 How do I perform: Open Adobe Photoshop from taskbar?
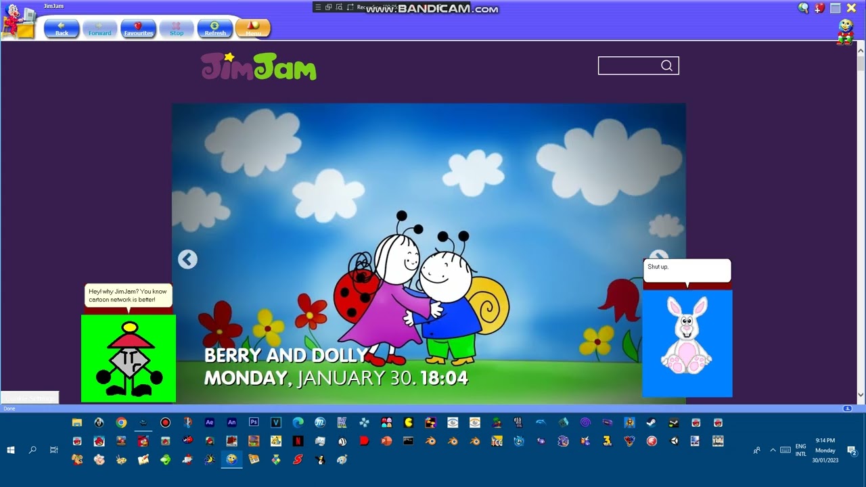[x=254, y=422]
